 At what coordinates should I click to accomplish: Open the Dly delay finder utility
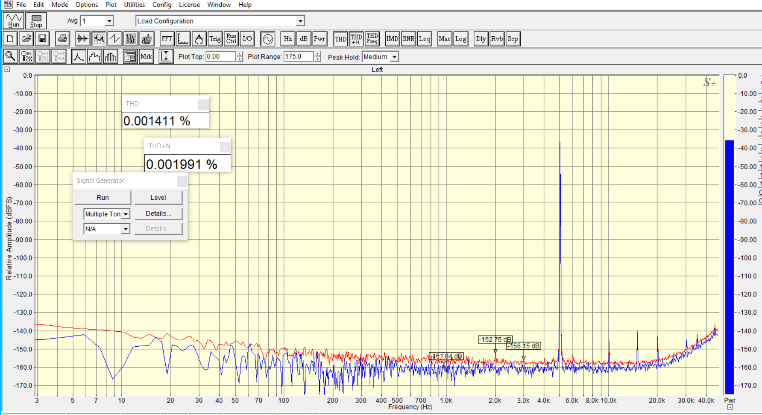coord(481,39)
